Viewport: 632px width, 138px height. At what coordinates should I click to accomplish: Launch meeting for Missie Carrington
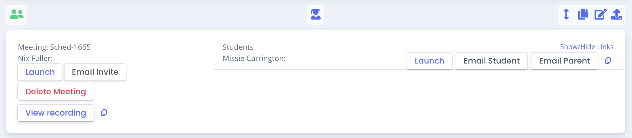[429, 61]
